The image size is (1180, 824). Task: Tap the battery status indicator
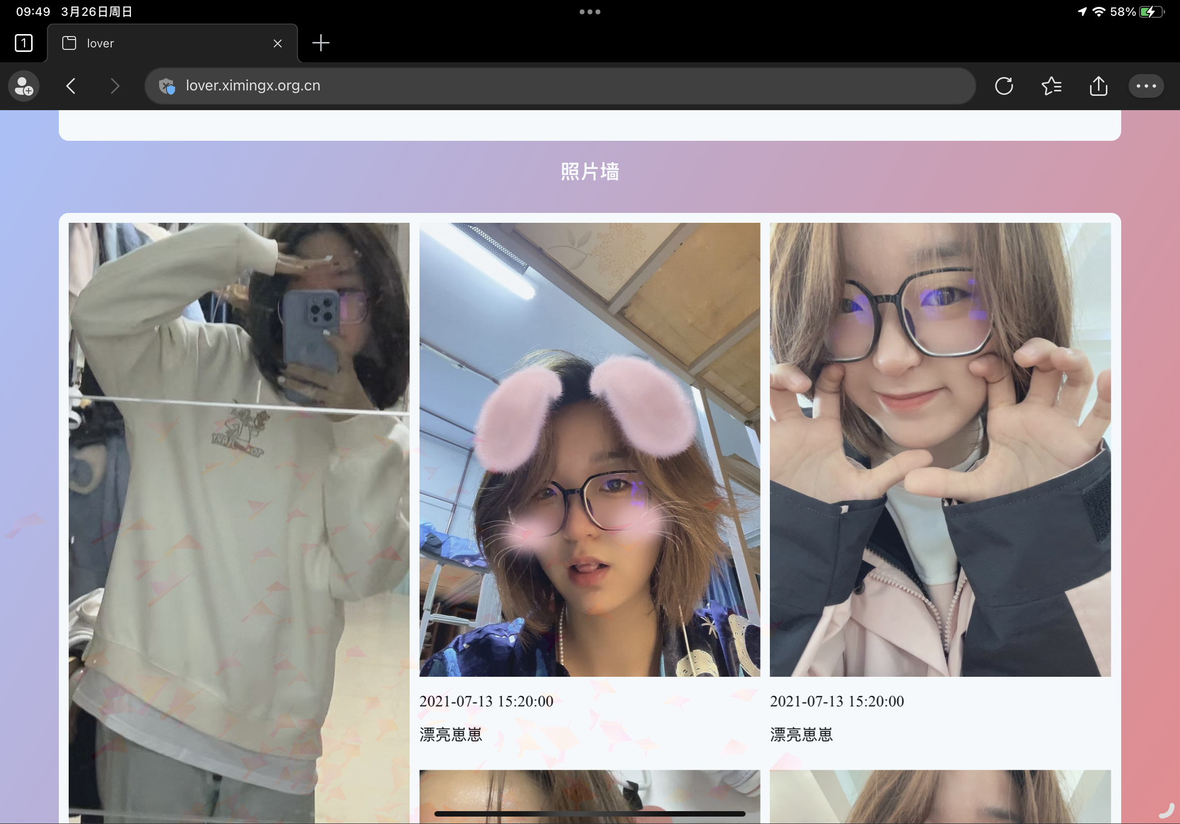pyautogui.click(x=1151, y=11)
